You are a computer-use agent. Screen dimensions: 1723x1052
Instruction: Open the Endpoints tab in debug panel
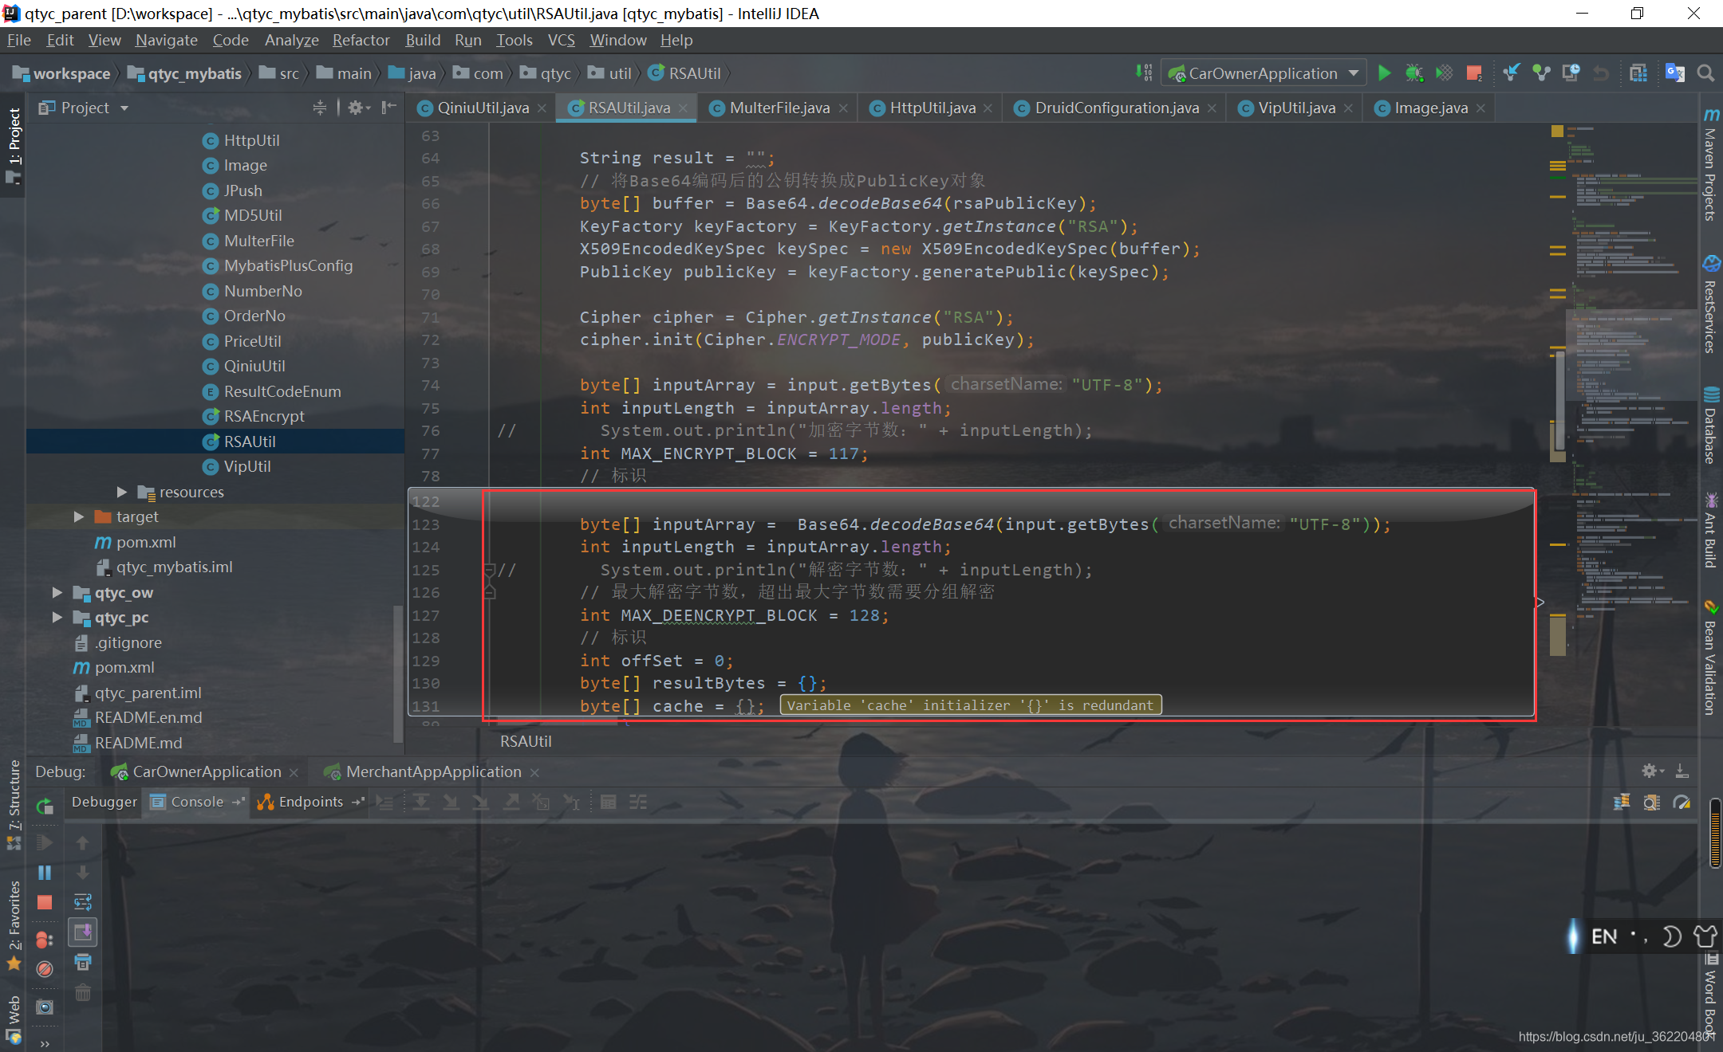point(310,802)
